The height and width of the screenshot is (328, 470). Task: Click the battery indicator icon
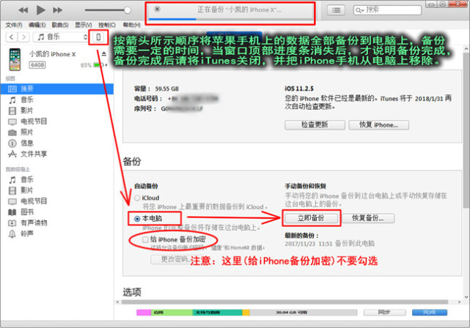(x=98, y=65)
